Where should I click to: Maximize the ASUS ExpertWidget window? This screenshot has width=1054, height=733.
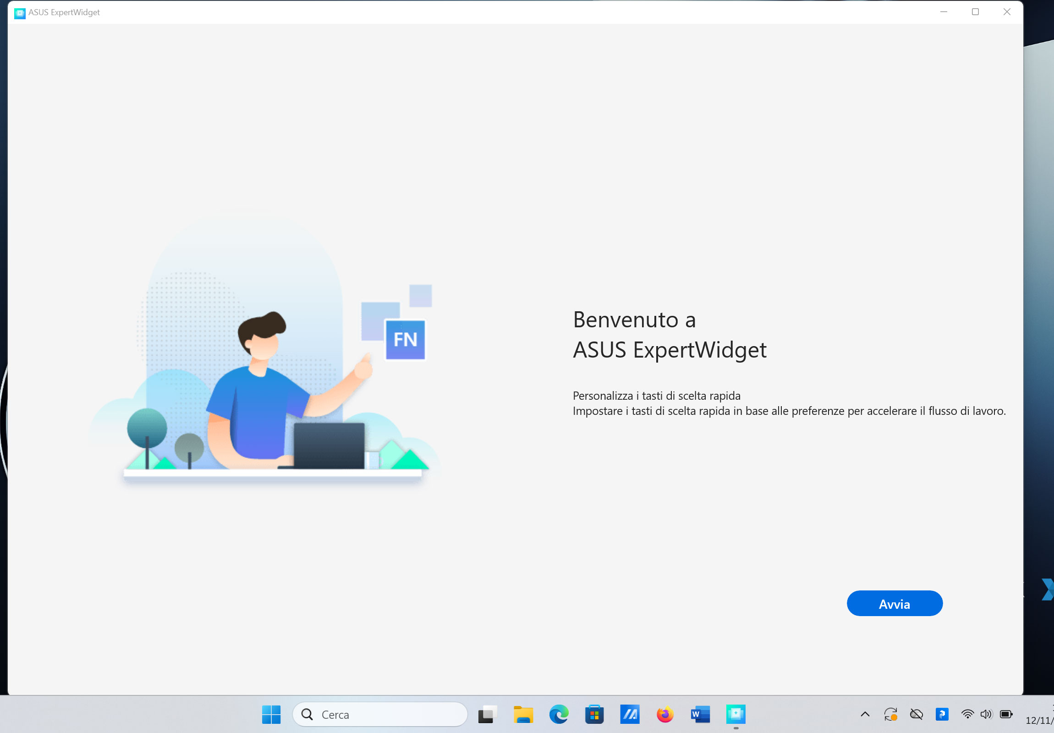pyautogui.click(x=975, y=12)
